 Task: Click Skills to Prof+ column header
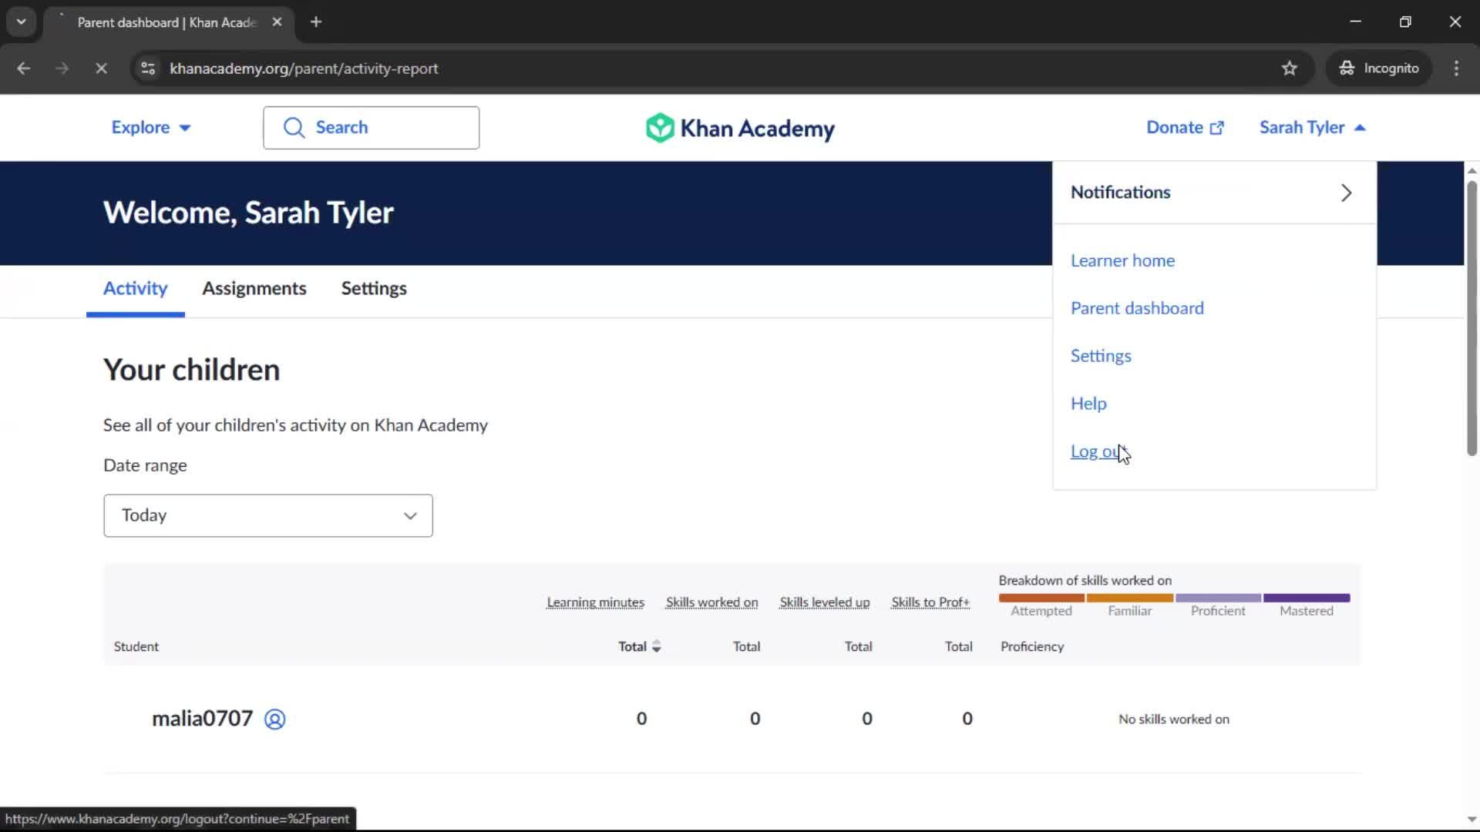930,602
